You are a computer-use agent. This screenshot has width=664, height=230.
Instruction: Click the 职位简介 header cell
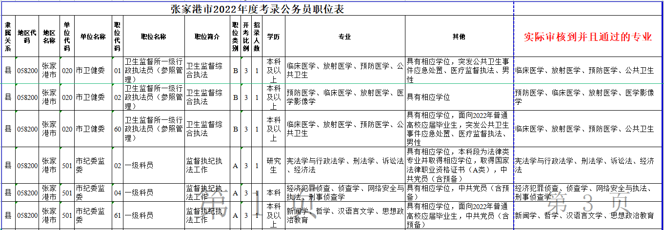coord(207,37)
